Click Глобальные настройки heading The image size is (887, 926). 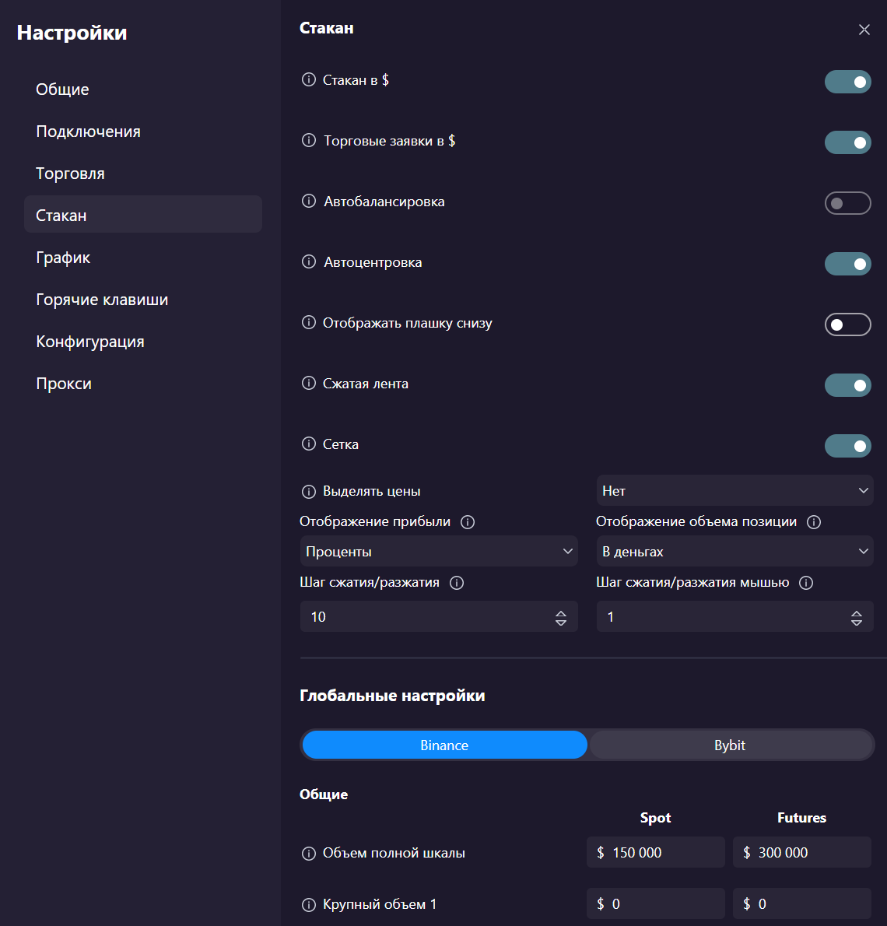pos(392,696)
